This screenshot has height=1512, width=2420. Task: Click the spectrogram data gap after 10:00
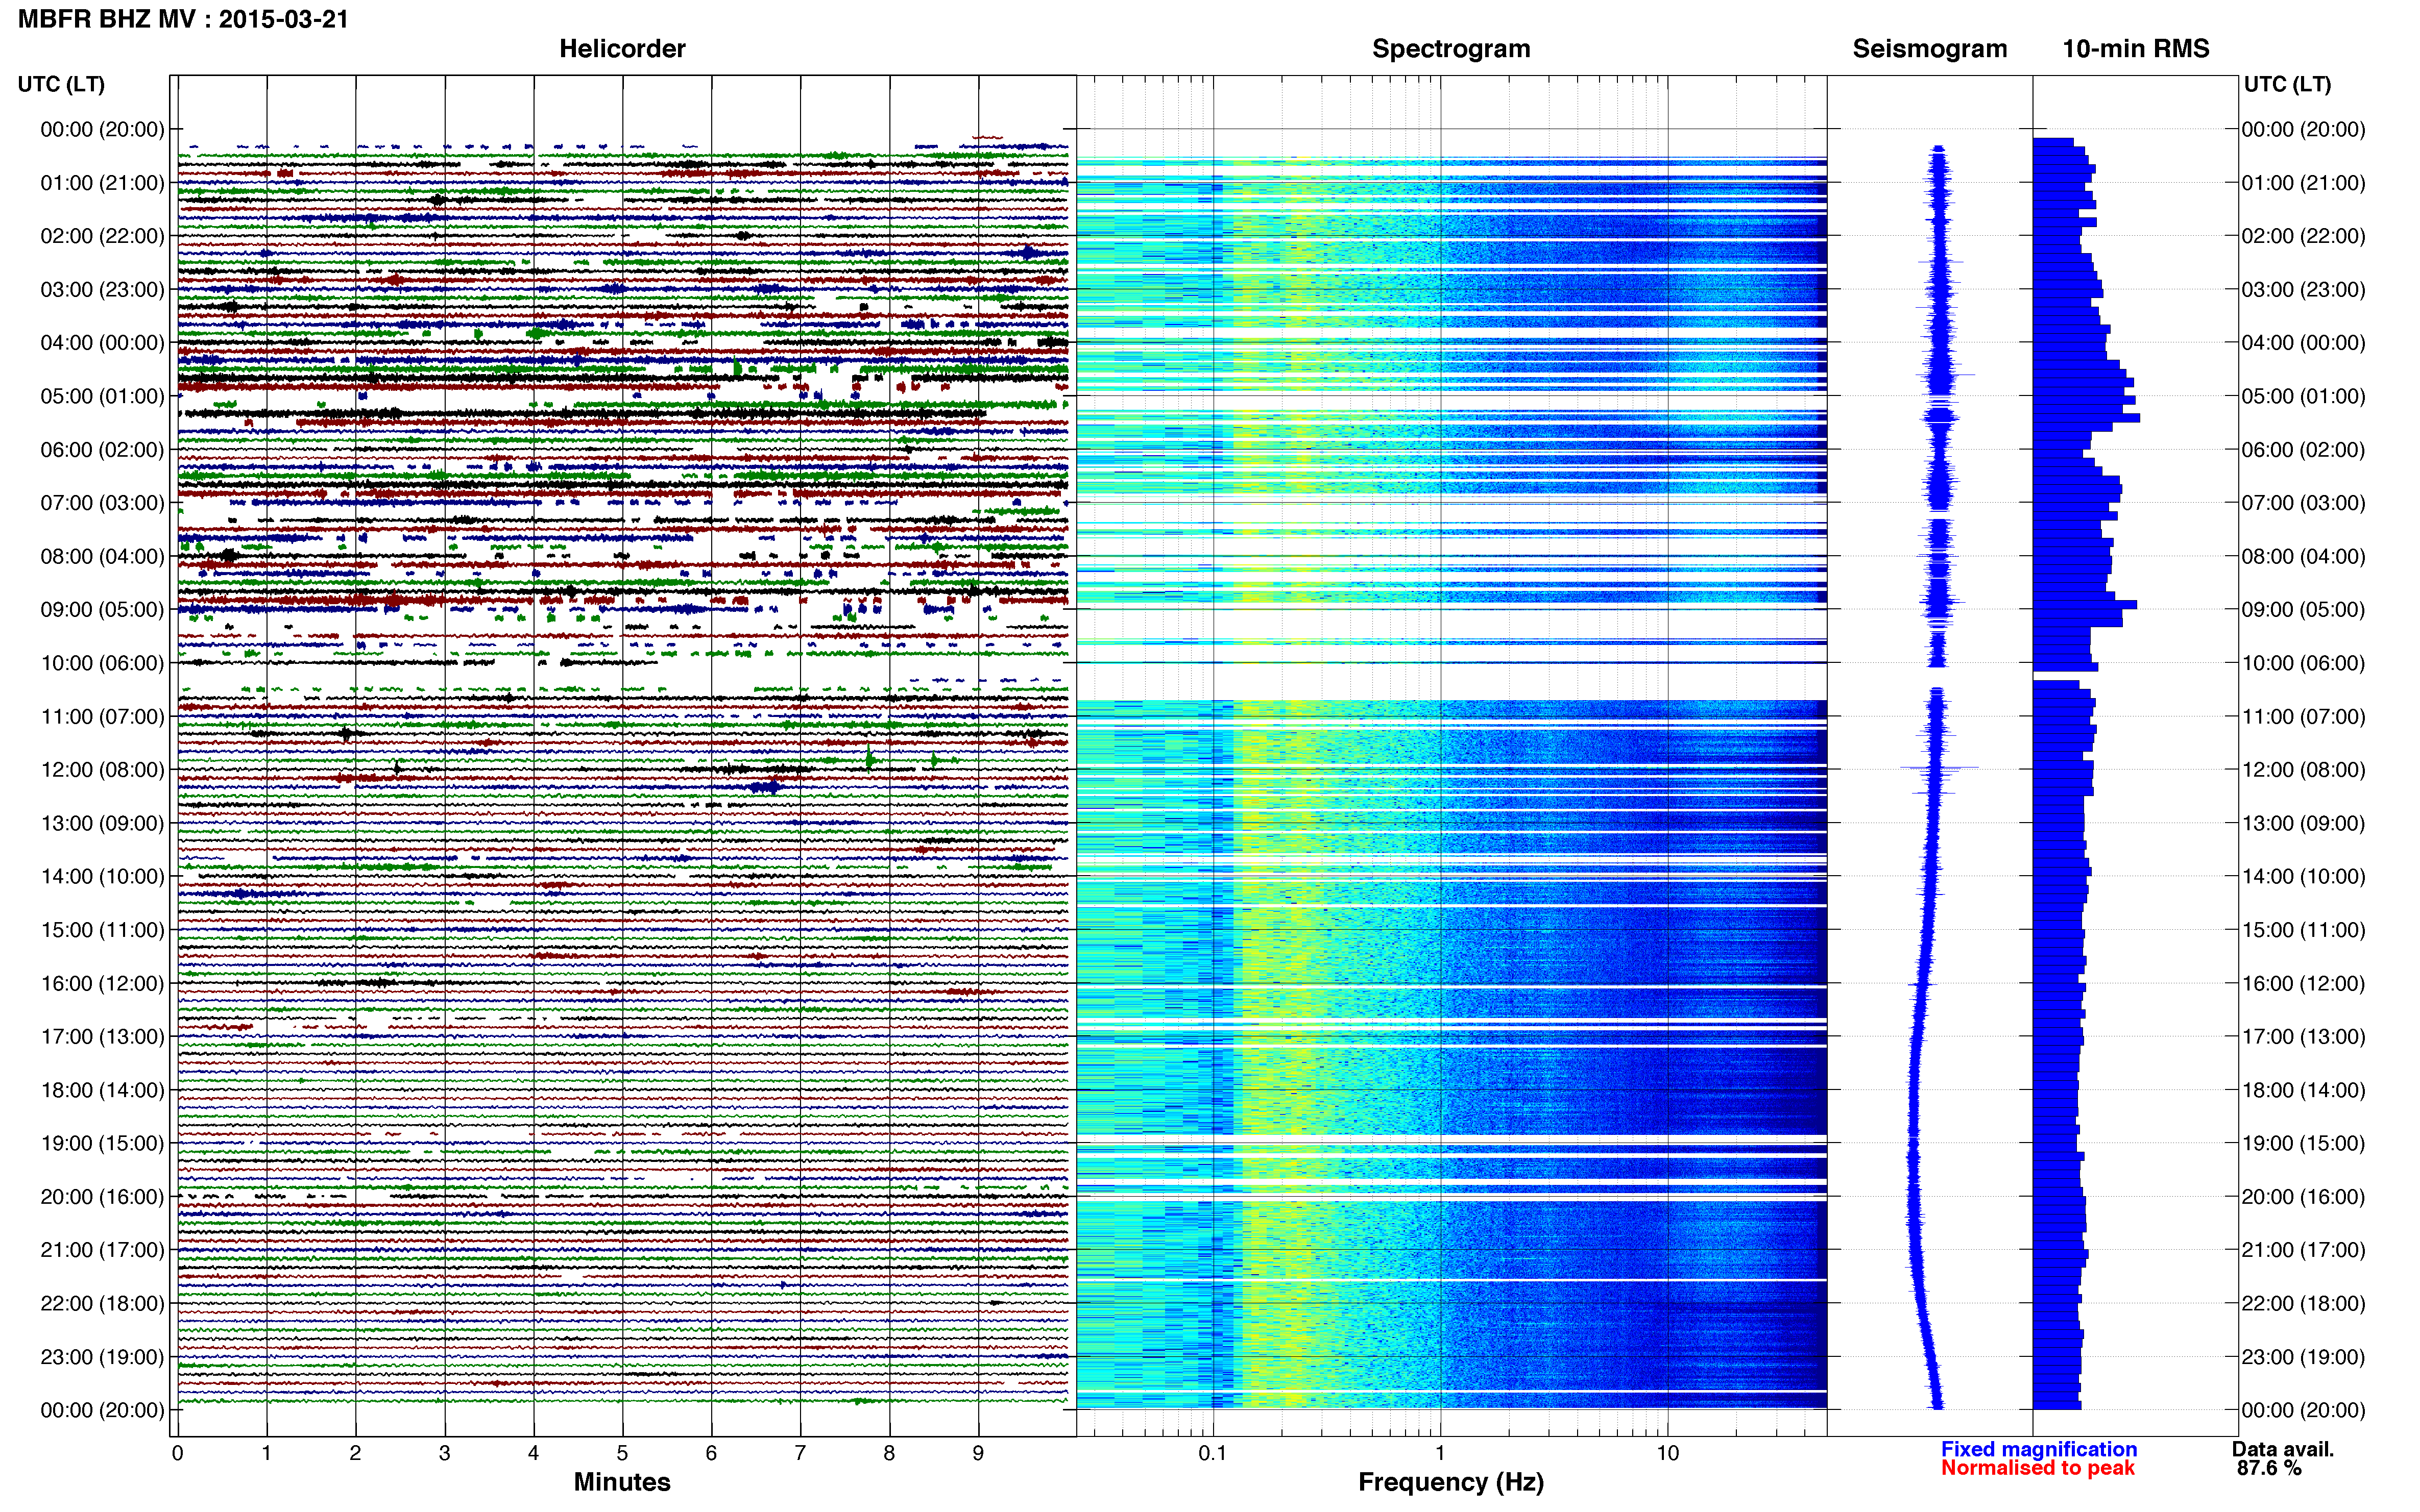[1451, 682]
